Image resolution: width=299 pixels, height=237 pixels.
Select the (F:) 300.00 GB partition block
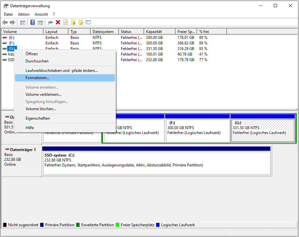click(x=197, y=130)
